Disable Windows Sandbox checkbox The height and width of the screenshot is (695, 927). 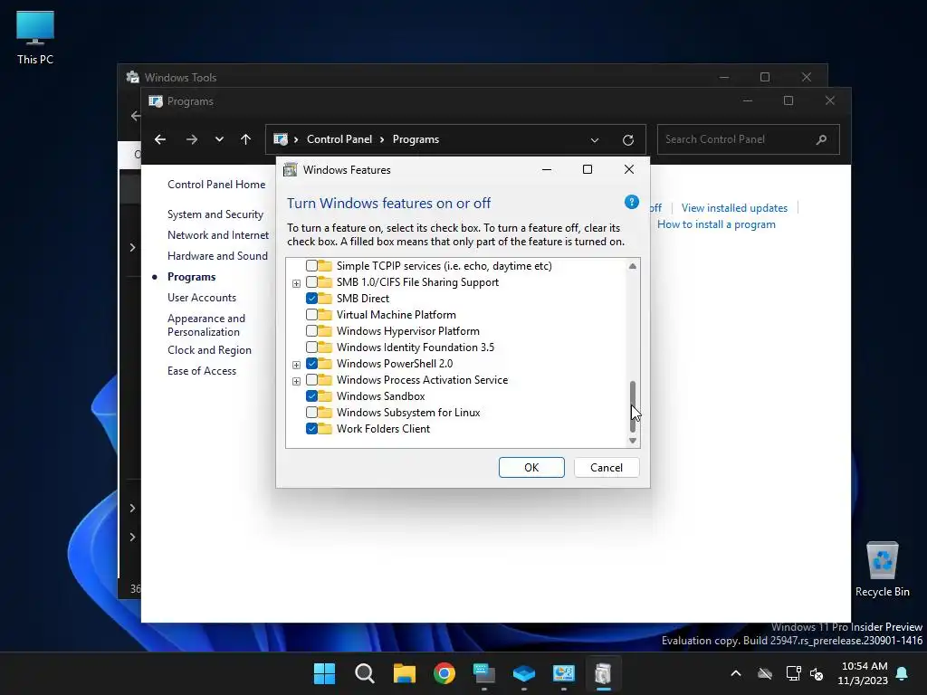click(x=311, y=396)
